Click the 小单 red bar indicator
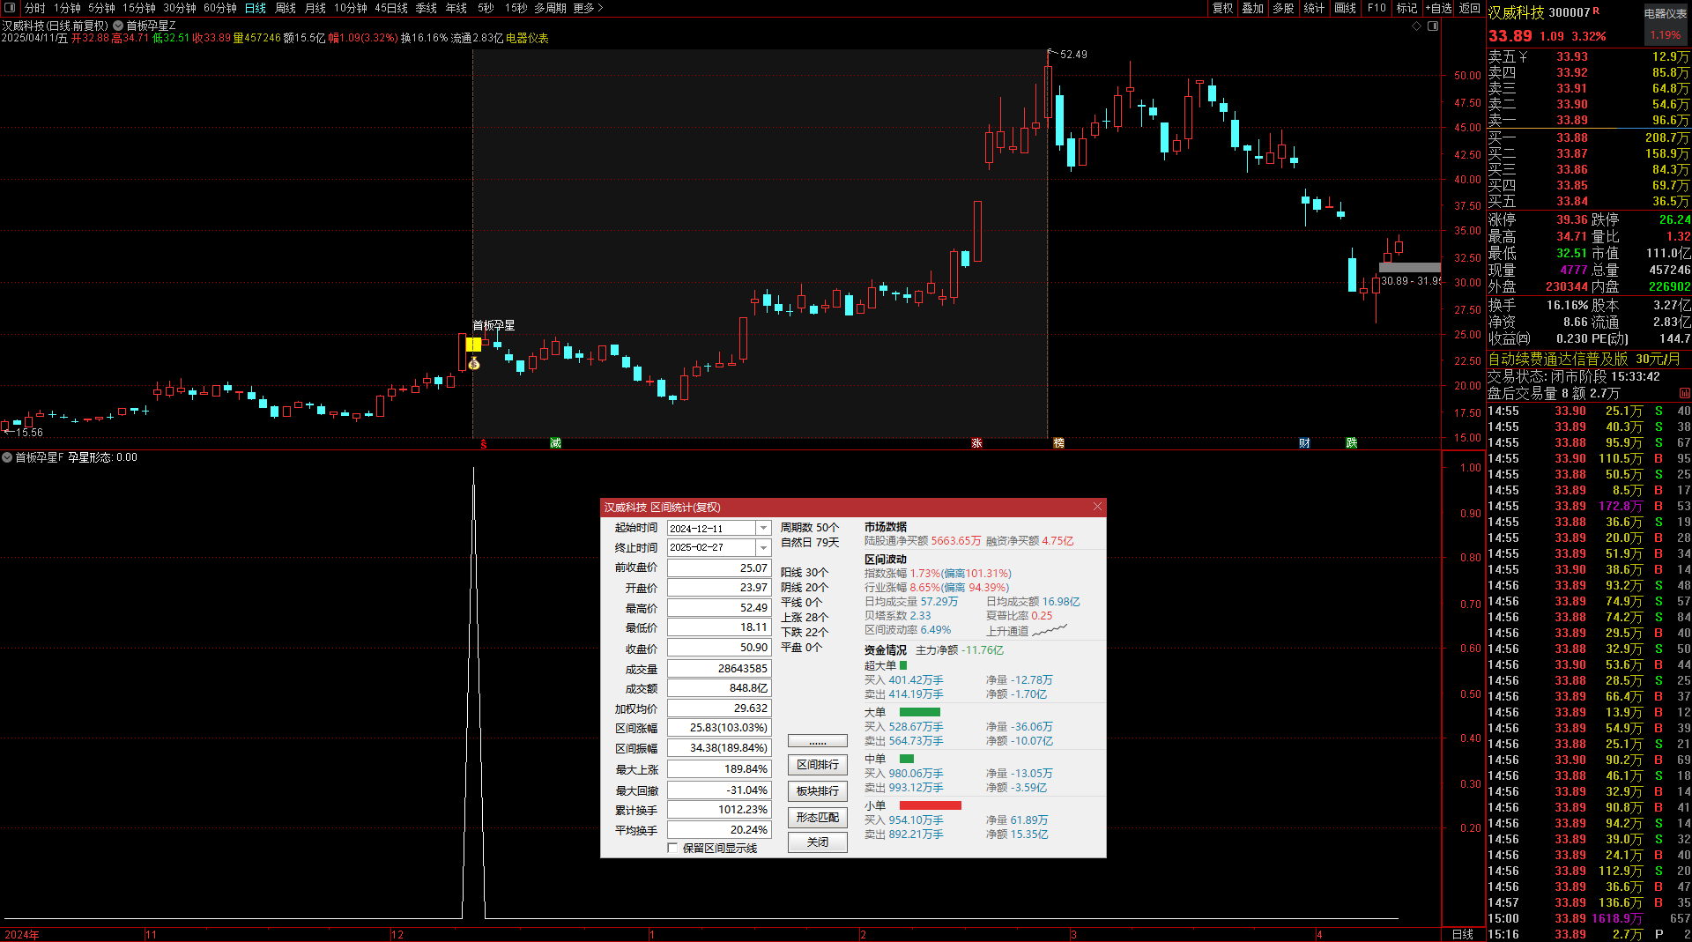Image resolution: width=1692 pixels, height=942 pixels. tap(930, 805)
